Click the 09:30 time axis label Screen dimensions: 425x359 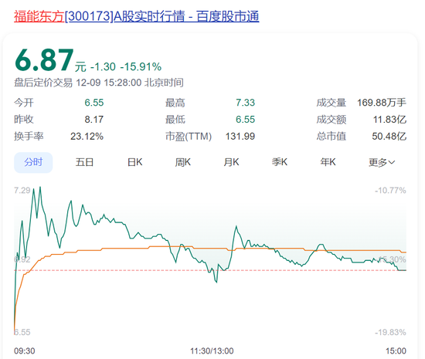(25, 351)
